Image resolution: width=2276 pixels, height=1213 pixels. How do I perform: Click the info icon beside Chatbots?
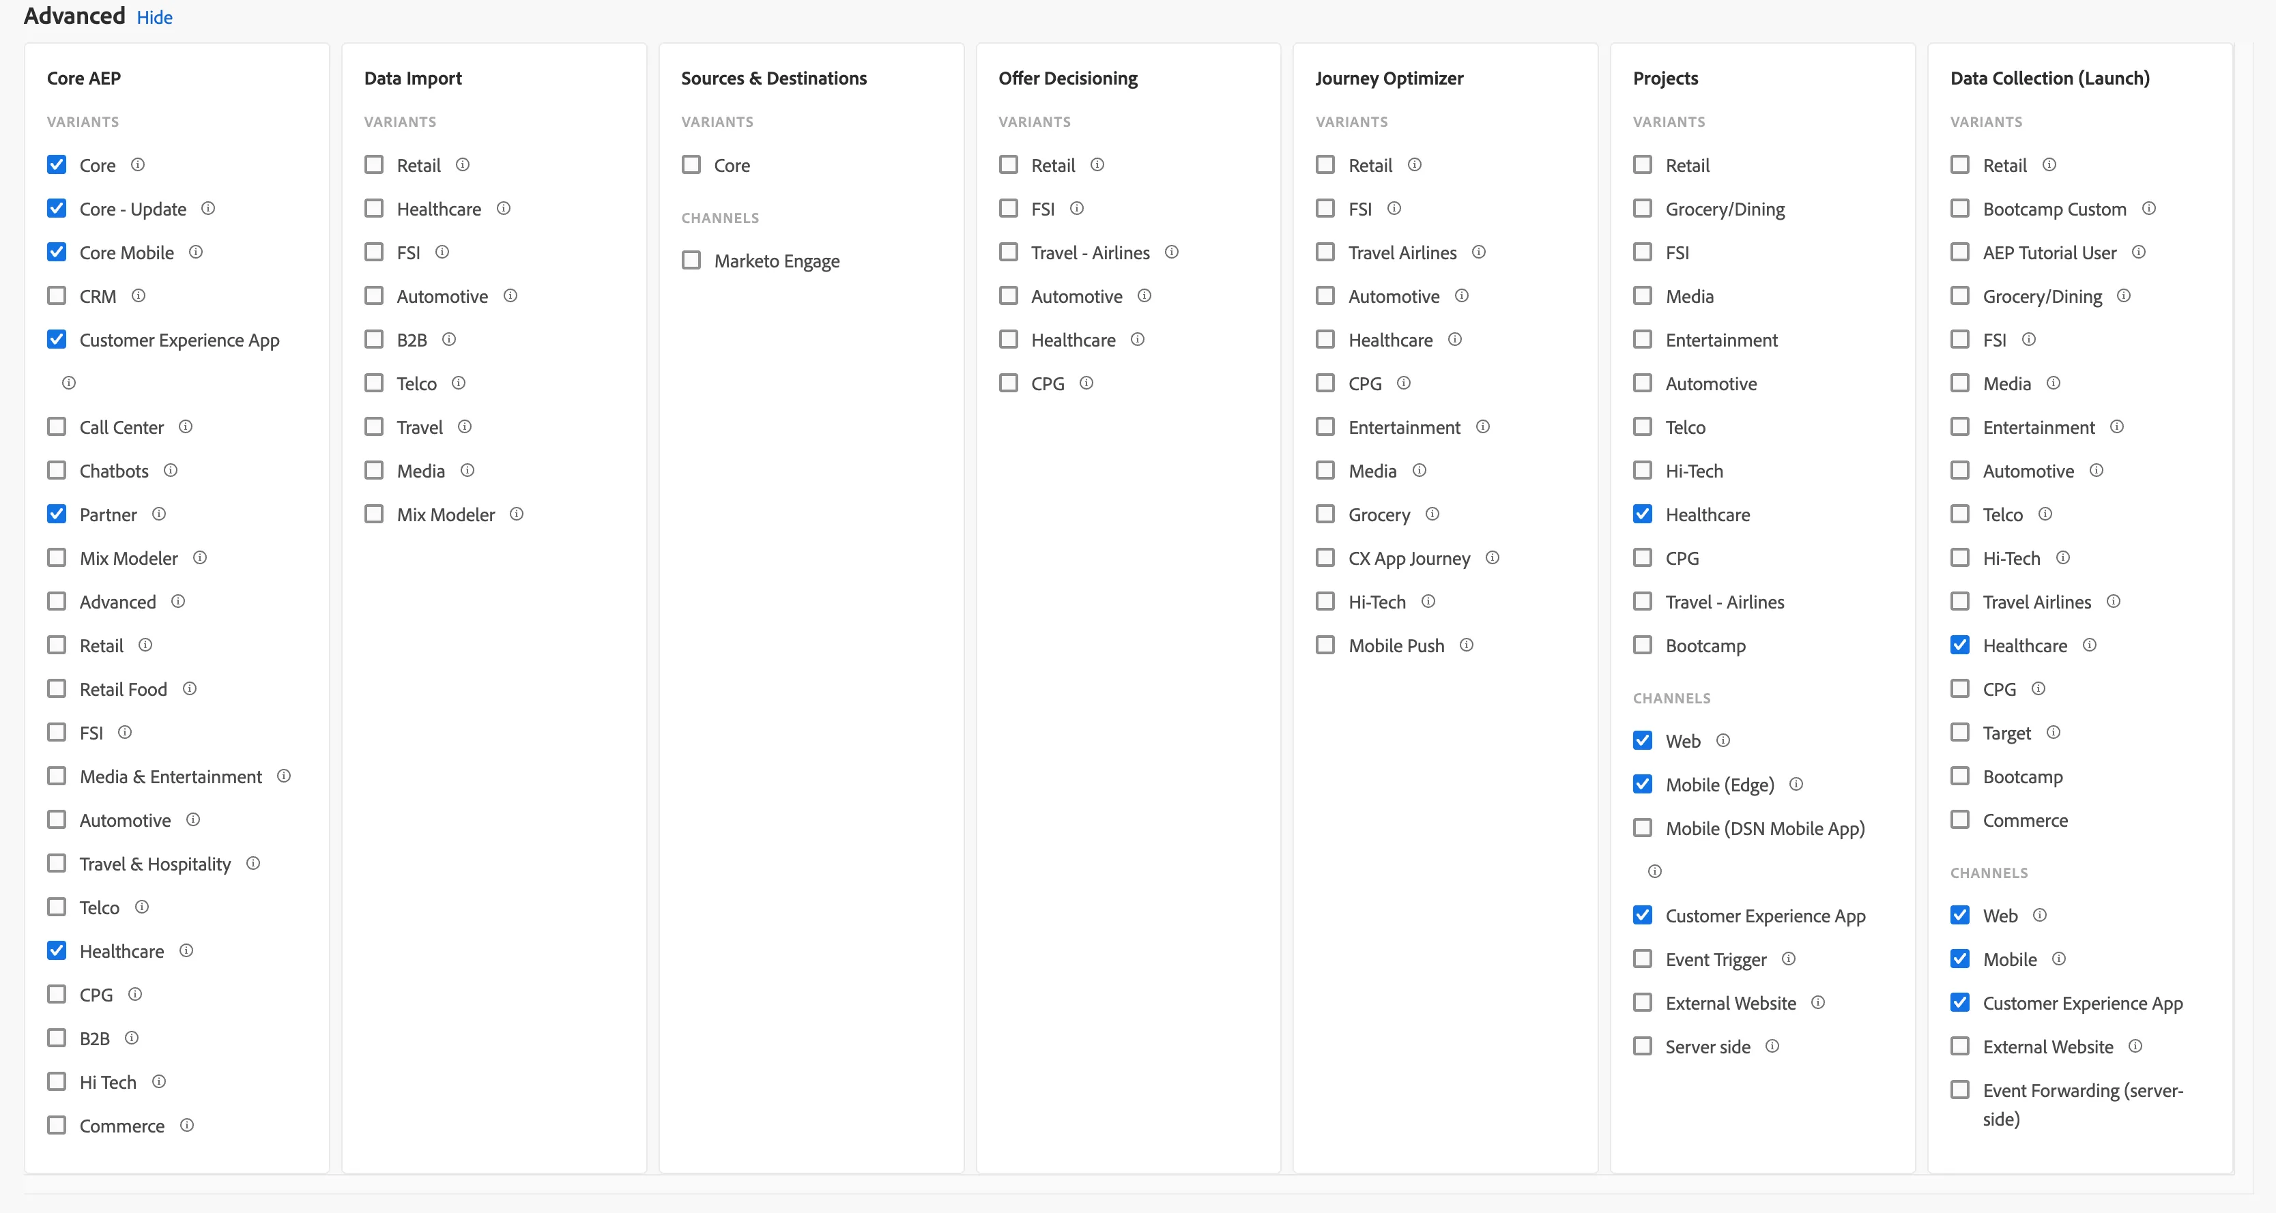171,470
